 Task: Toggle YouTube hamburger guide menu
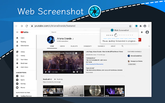pyautogui.click(x=17, y=32)
